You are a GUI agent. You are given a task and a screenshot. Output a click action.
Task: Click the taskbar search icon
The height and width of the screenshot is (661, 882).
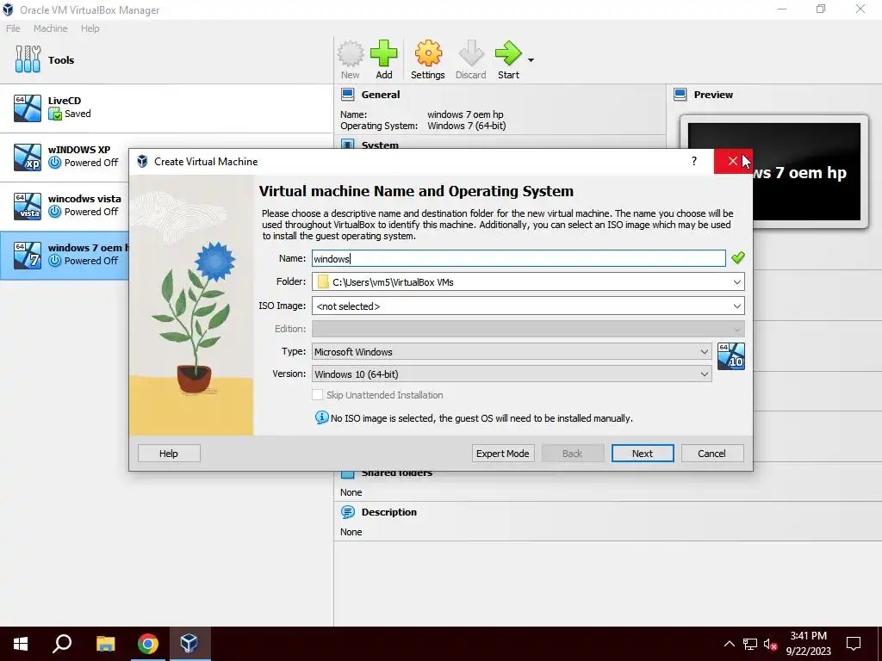coord(62,644)
